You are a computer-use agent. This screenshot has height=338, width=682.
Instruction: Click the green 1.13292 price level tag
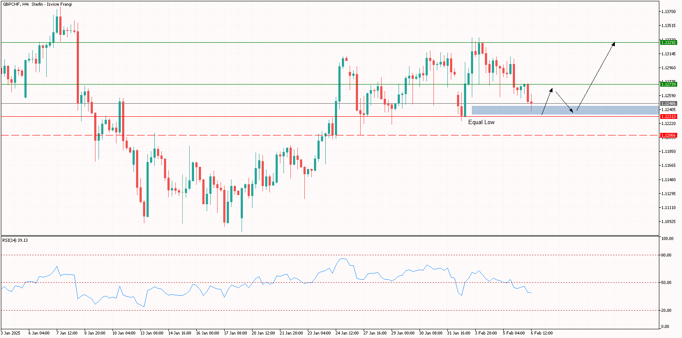click(669, 42)
